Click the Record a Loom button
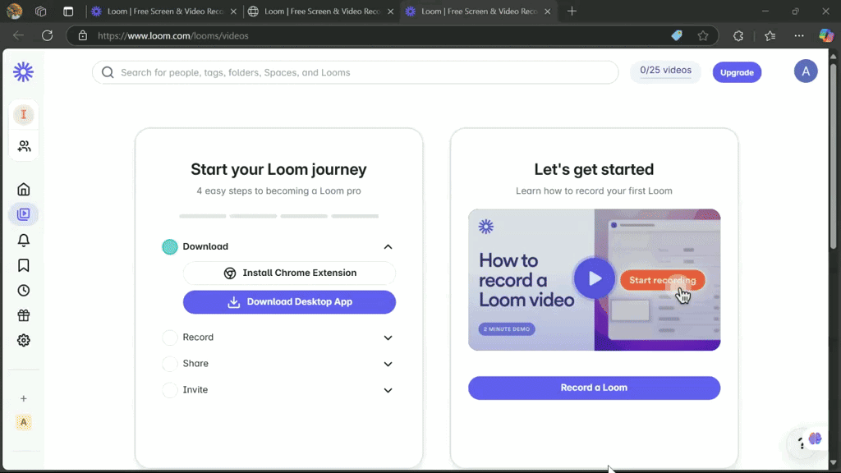The height and width of the screenshot is (473, 841). pyautogui.click(x=594, y=388)
